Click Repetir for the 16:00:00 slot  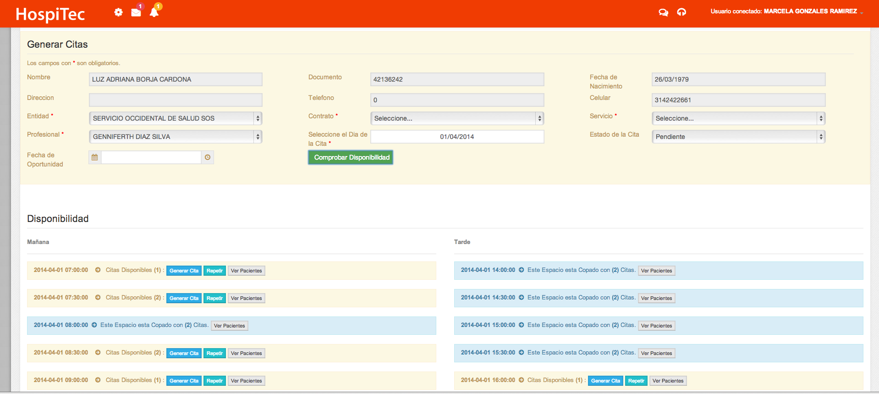tap(636, 381)
